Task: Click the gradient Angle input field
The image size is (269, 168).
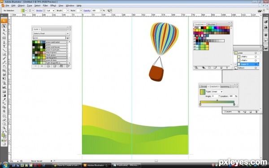Action: click(x=215, y=96)
